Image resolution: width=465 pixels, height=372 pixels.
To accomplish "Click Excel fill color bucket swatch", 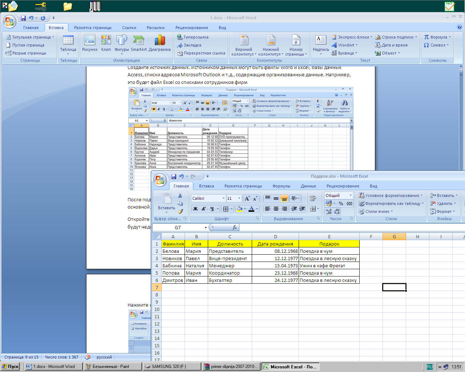I will point(239,209).
